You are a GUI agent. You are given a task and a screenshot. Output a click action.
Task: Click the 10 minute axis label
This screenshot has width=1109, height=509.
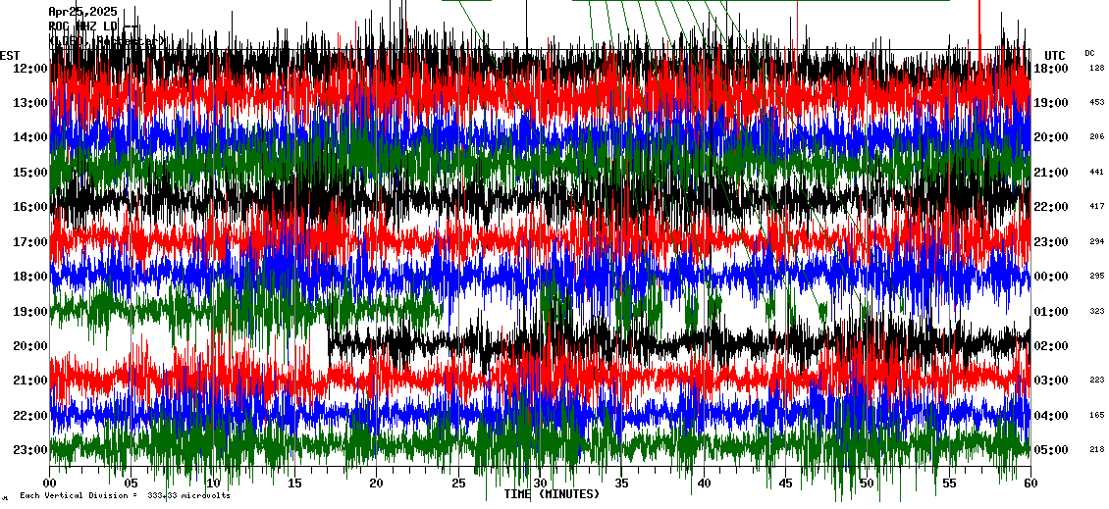pos(213,483)
